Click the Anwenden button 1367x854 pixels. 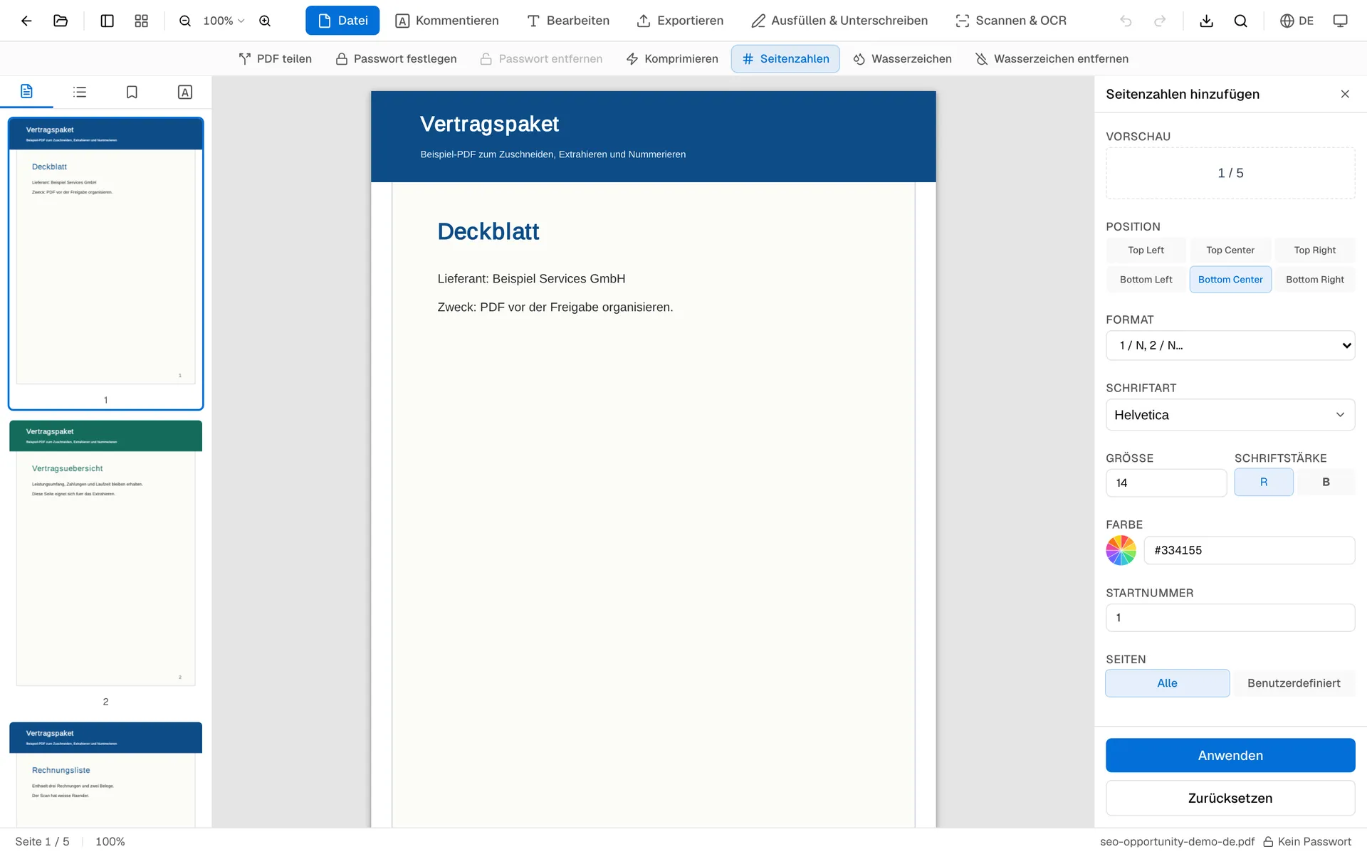(1230, 755)
